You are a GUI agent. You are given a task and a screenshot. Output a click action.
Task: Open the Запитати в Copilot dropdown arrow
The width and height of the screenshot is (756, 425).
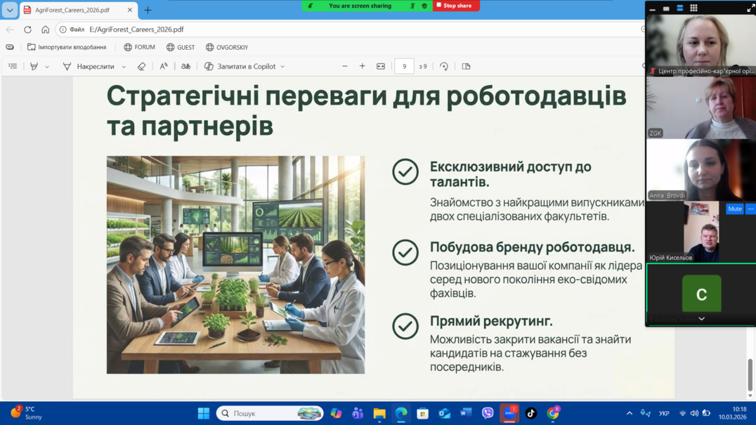coord(282,66)
